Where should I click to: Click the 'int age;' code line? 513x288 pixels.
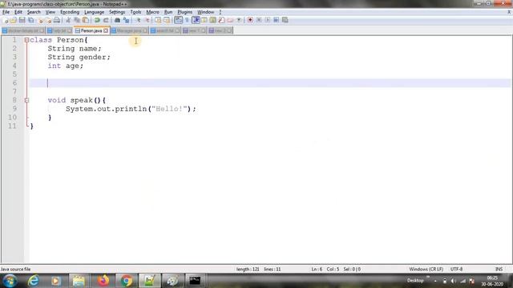click(66, 66)
